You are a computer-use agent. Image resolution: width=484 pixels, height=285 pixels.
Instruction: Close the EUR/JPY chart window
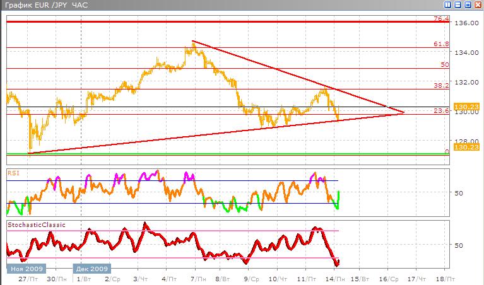tap(477, 4)
